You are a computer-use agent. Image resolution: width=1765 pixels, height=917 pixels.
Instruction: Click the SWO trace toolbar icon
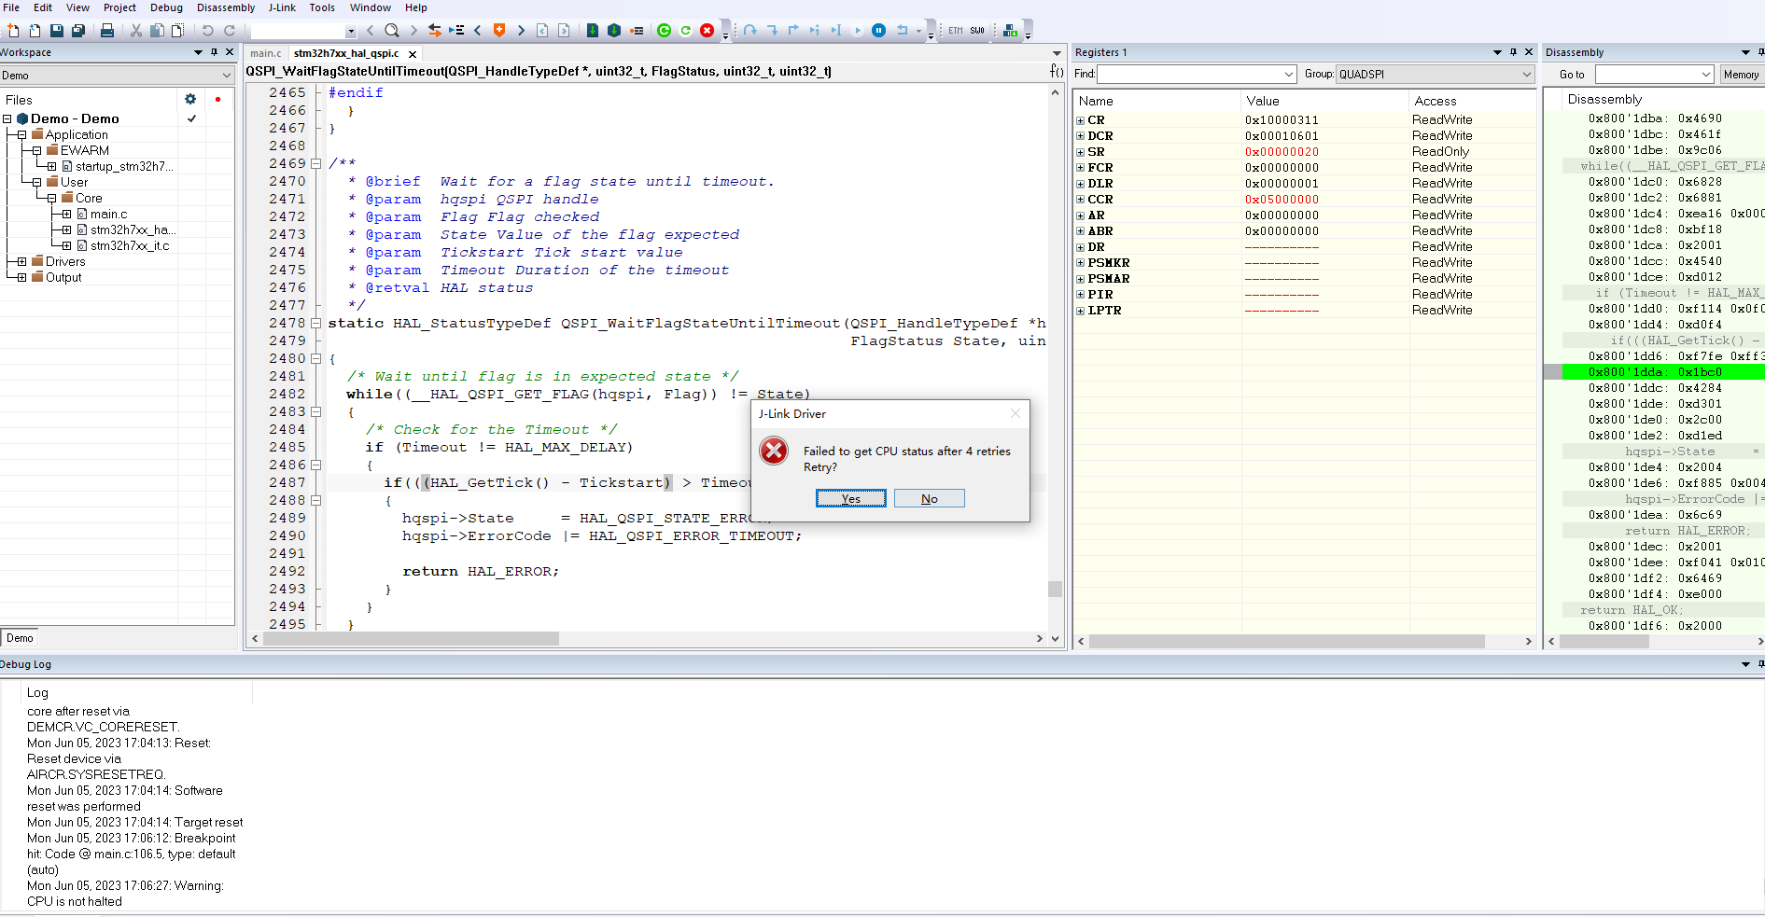pos(977,31)
